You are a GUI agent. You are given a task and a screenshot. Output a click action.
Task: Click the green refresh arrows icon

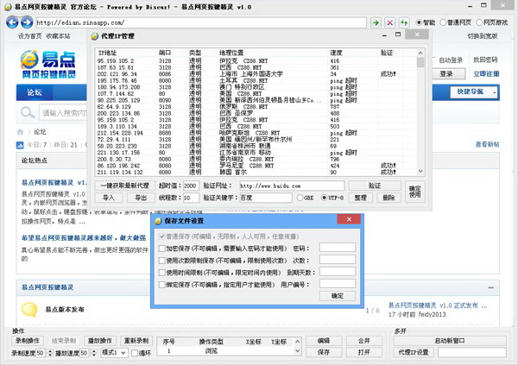point(404,22)
